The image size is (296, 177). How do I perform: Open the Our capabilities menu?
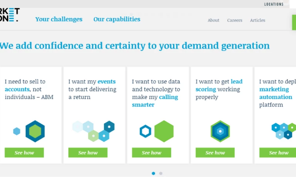[117, 19]
